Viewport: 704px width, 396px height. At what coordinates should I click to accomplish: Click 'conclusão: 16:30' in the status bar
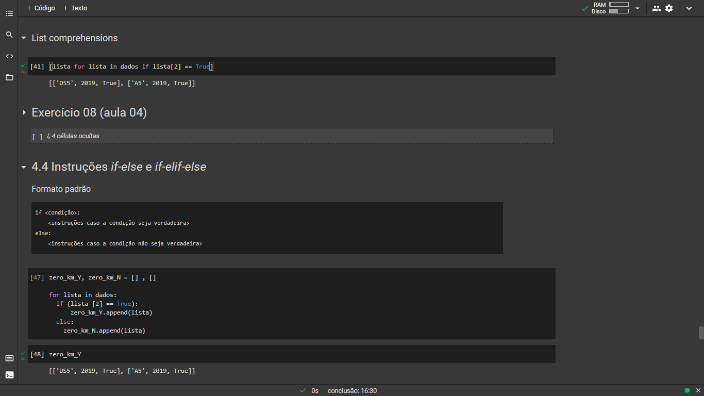tap(352, 391)
